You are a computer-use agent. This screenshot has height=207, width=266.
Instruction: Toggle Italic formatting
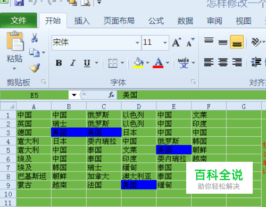pos(73,63)
